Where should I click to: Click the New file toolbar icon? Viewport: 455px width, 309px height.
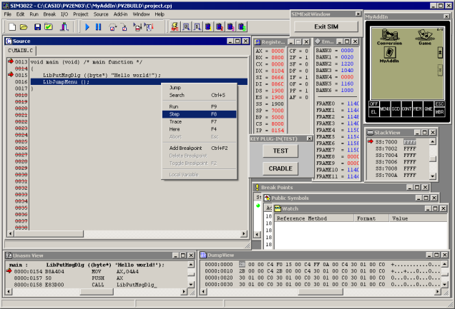12,27
